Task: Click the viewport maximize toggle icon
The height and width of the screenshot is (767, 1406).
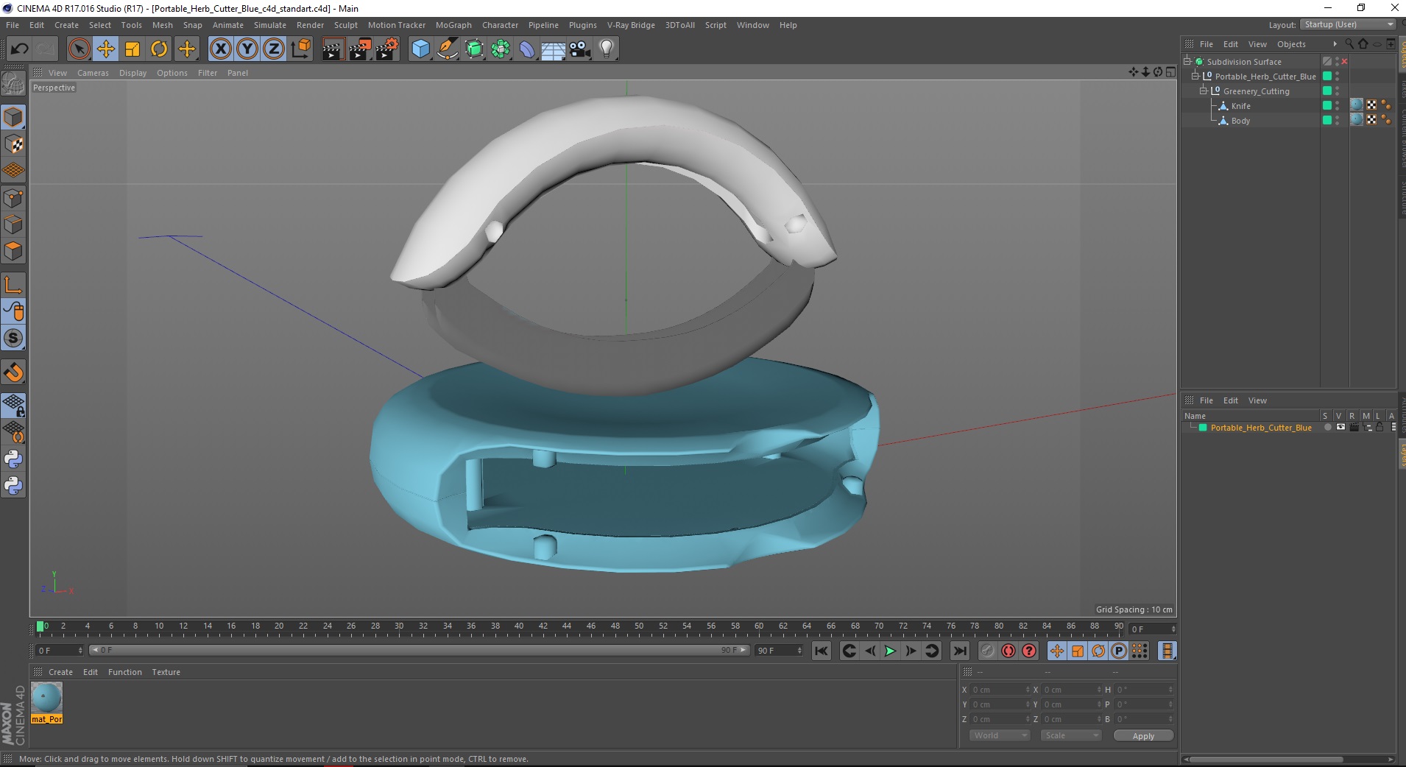Action: coord(1170,72)
